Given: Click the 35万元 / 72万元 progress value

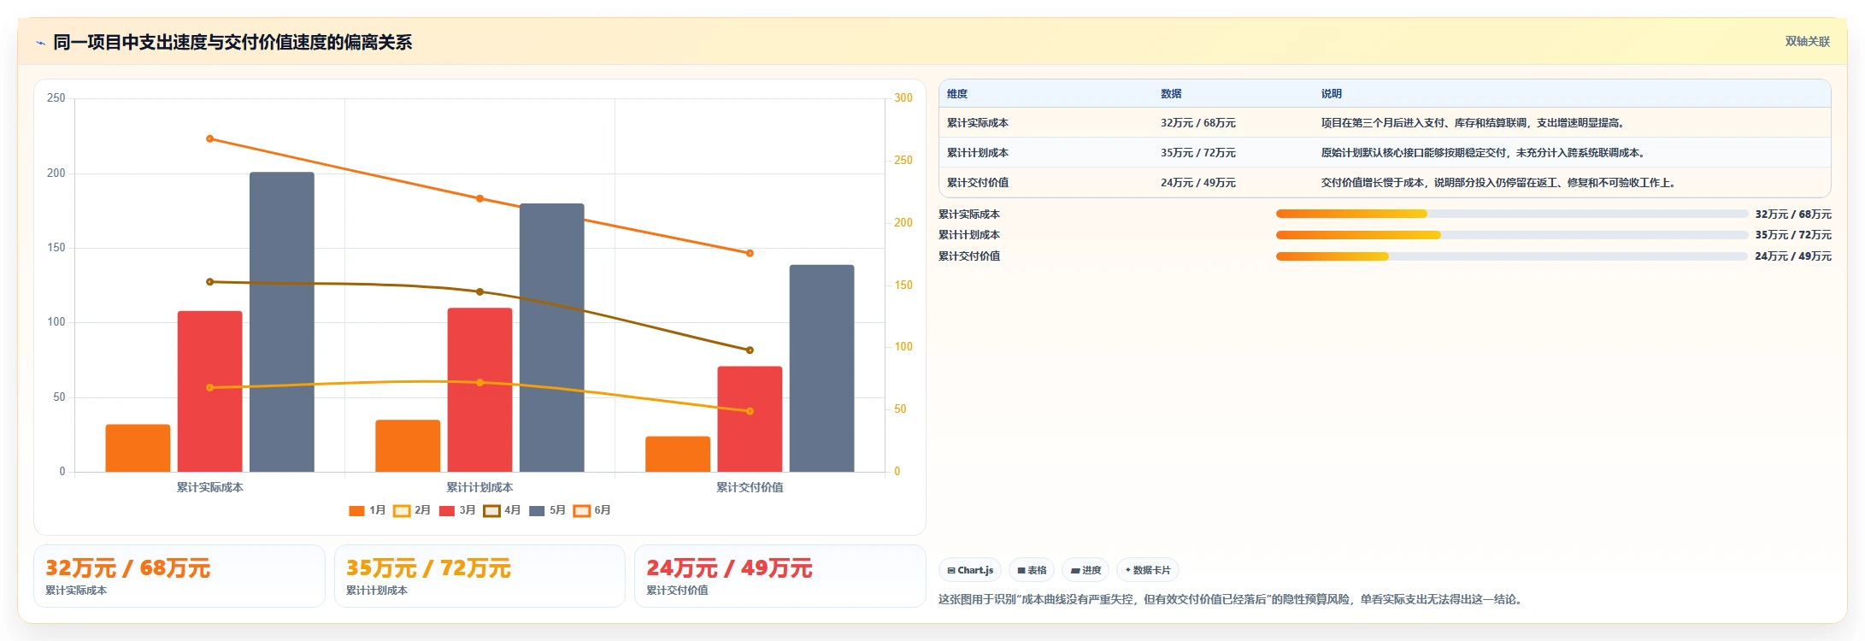Looking at the screenshot, I should [1793, 235].
